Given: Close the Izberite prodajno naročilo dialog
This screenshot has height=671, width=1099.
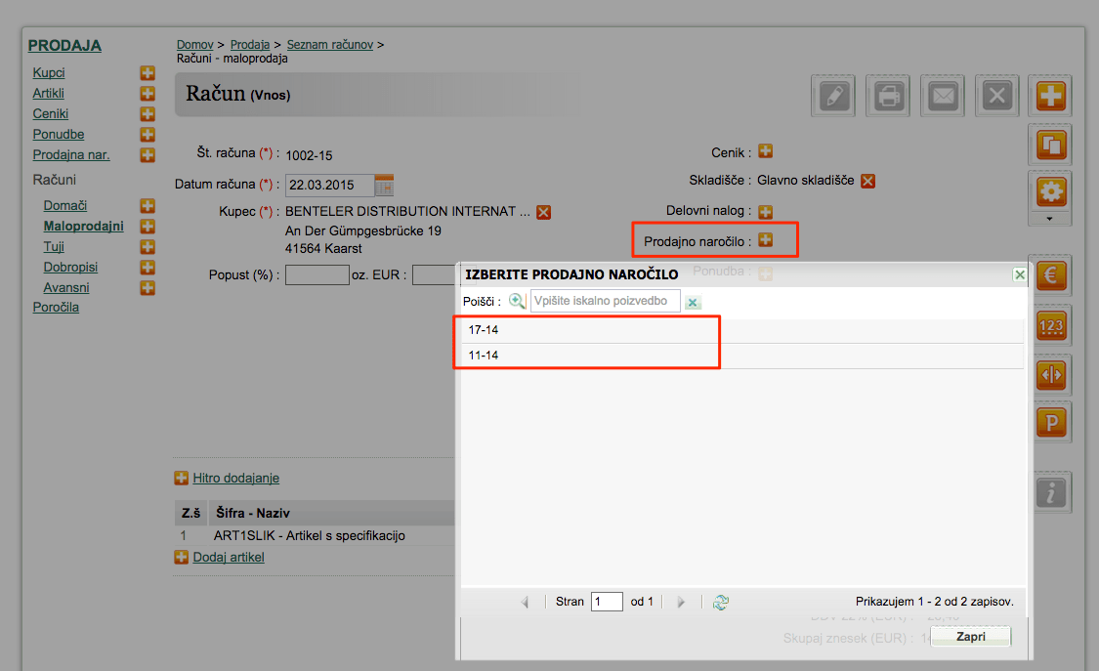Looking at the screenshot, I should coord(1020,274).
